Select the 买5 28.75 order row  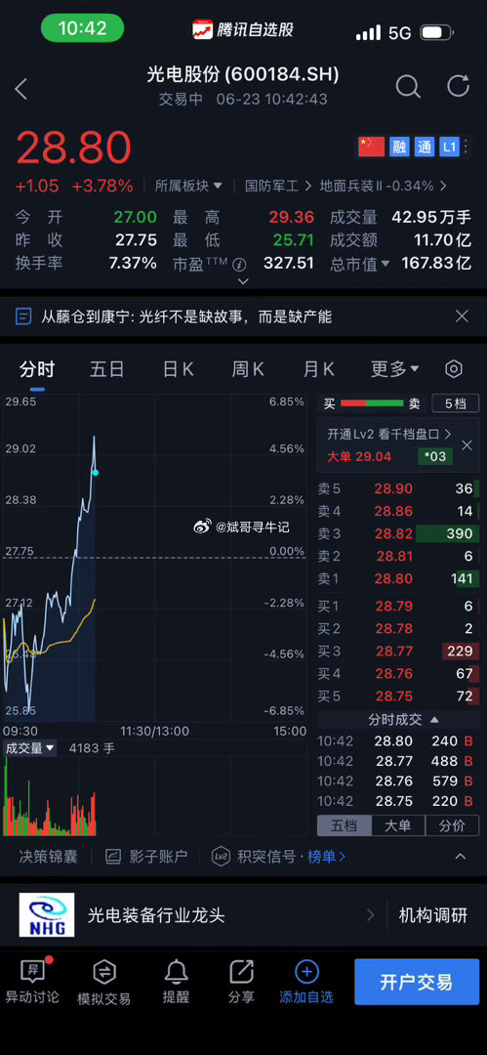[x=398, y=696]
